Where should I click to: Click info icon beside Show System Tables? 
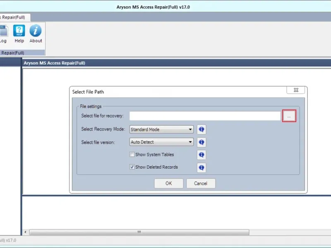point(201,155)
